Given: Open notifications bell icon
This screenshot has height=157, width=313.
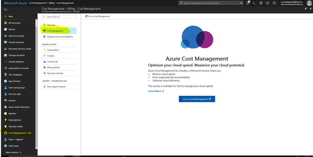Looking at the screenshot, I should (x=248, y=3).
